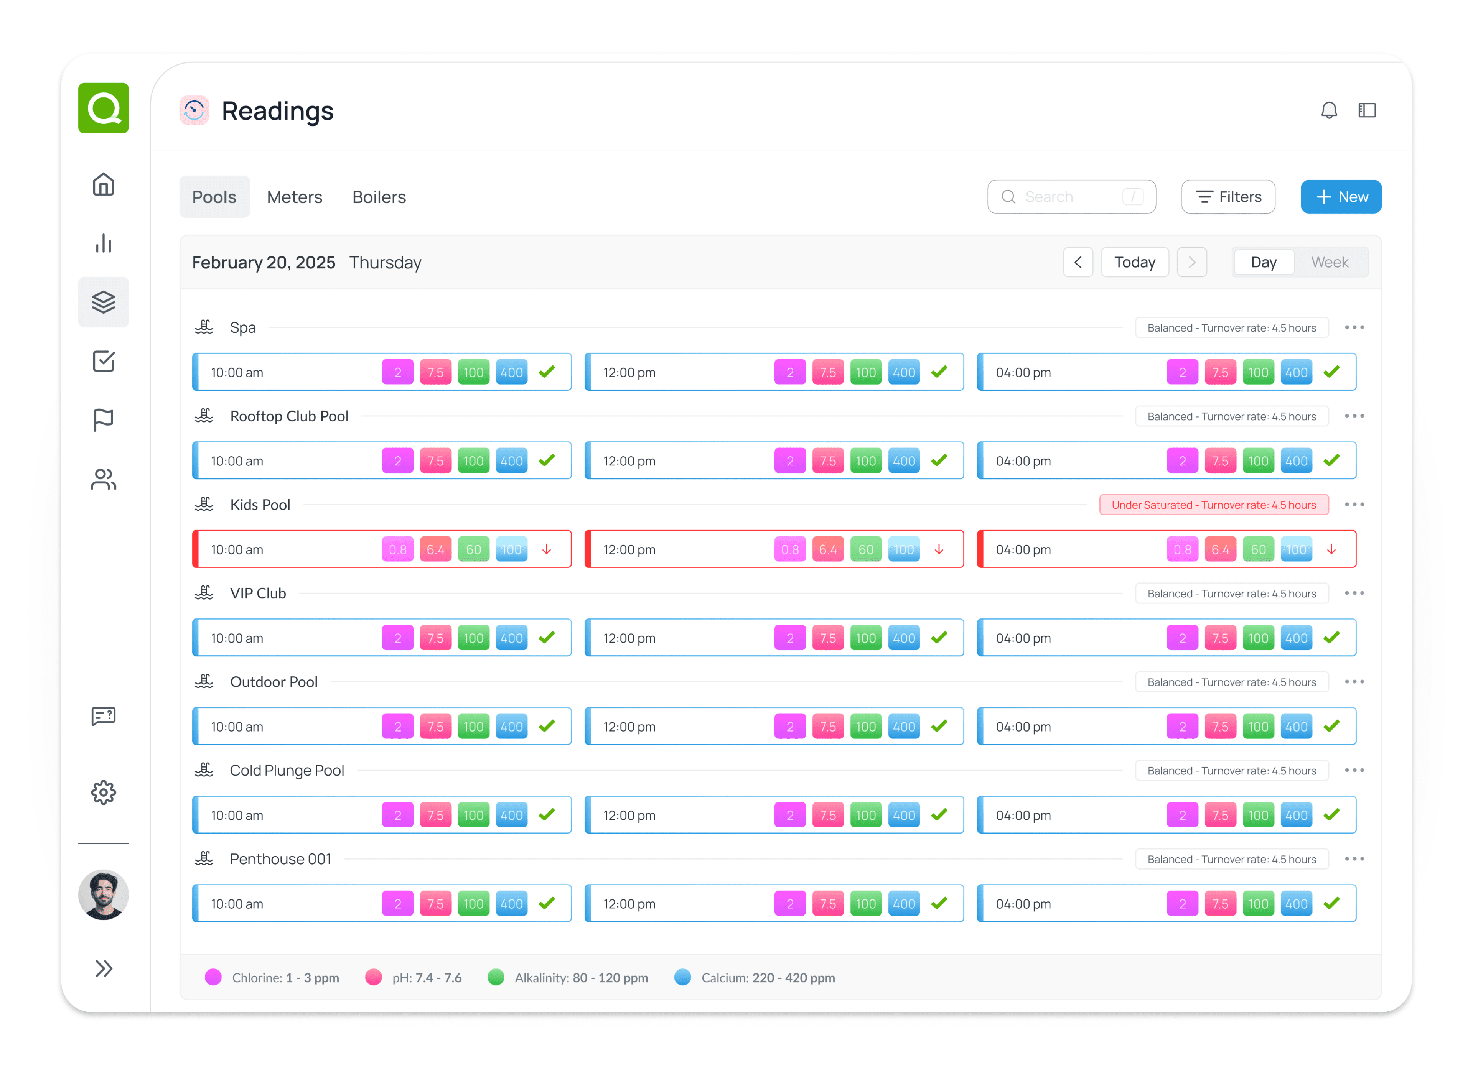Click the New button
The height and width of the screenshot is (1072, 1473).
click(x=1341, y=197)
